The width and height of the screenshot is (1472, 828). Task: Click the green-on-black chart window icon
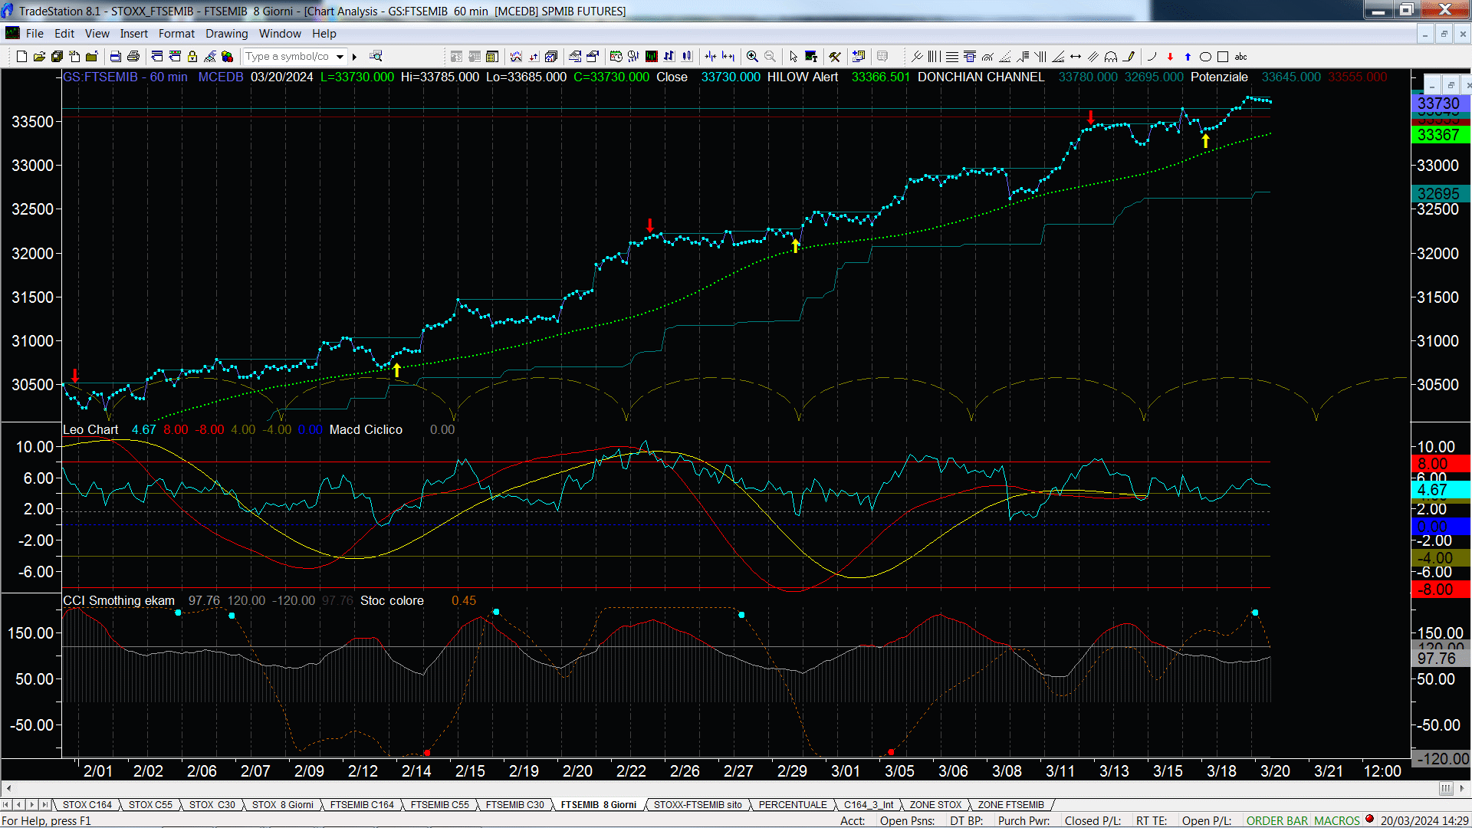click(652, 57)
